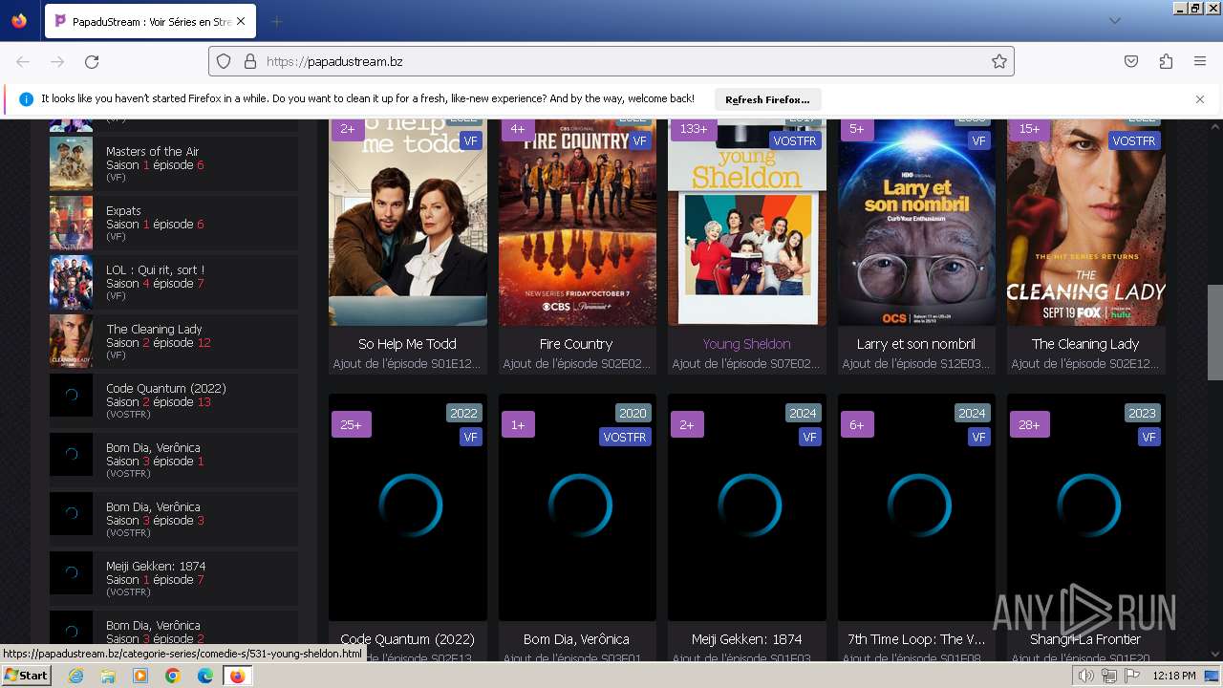Dismiss the Firefox notification bar

[1200, 99]
